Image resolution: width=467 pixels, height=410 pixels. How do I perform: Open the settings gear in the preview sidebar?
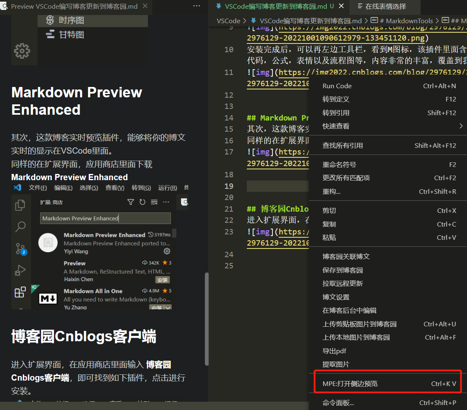tap(22, 51)
